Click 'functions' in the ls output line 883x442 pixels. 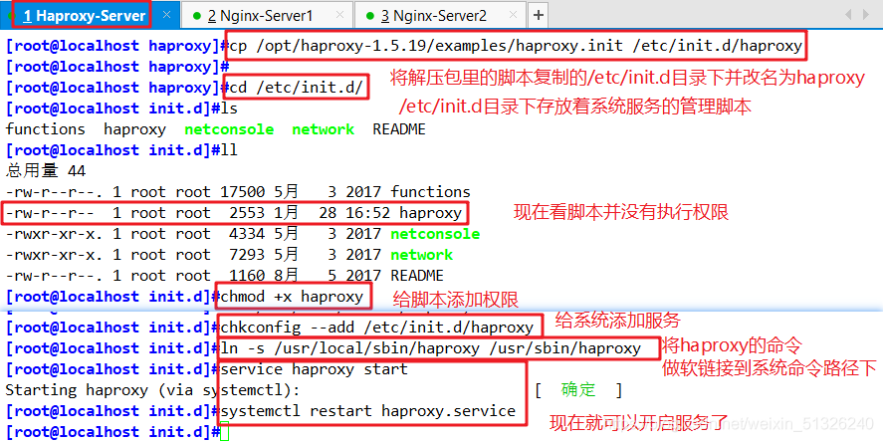point(45,129)
